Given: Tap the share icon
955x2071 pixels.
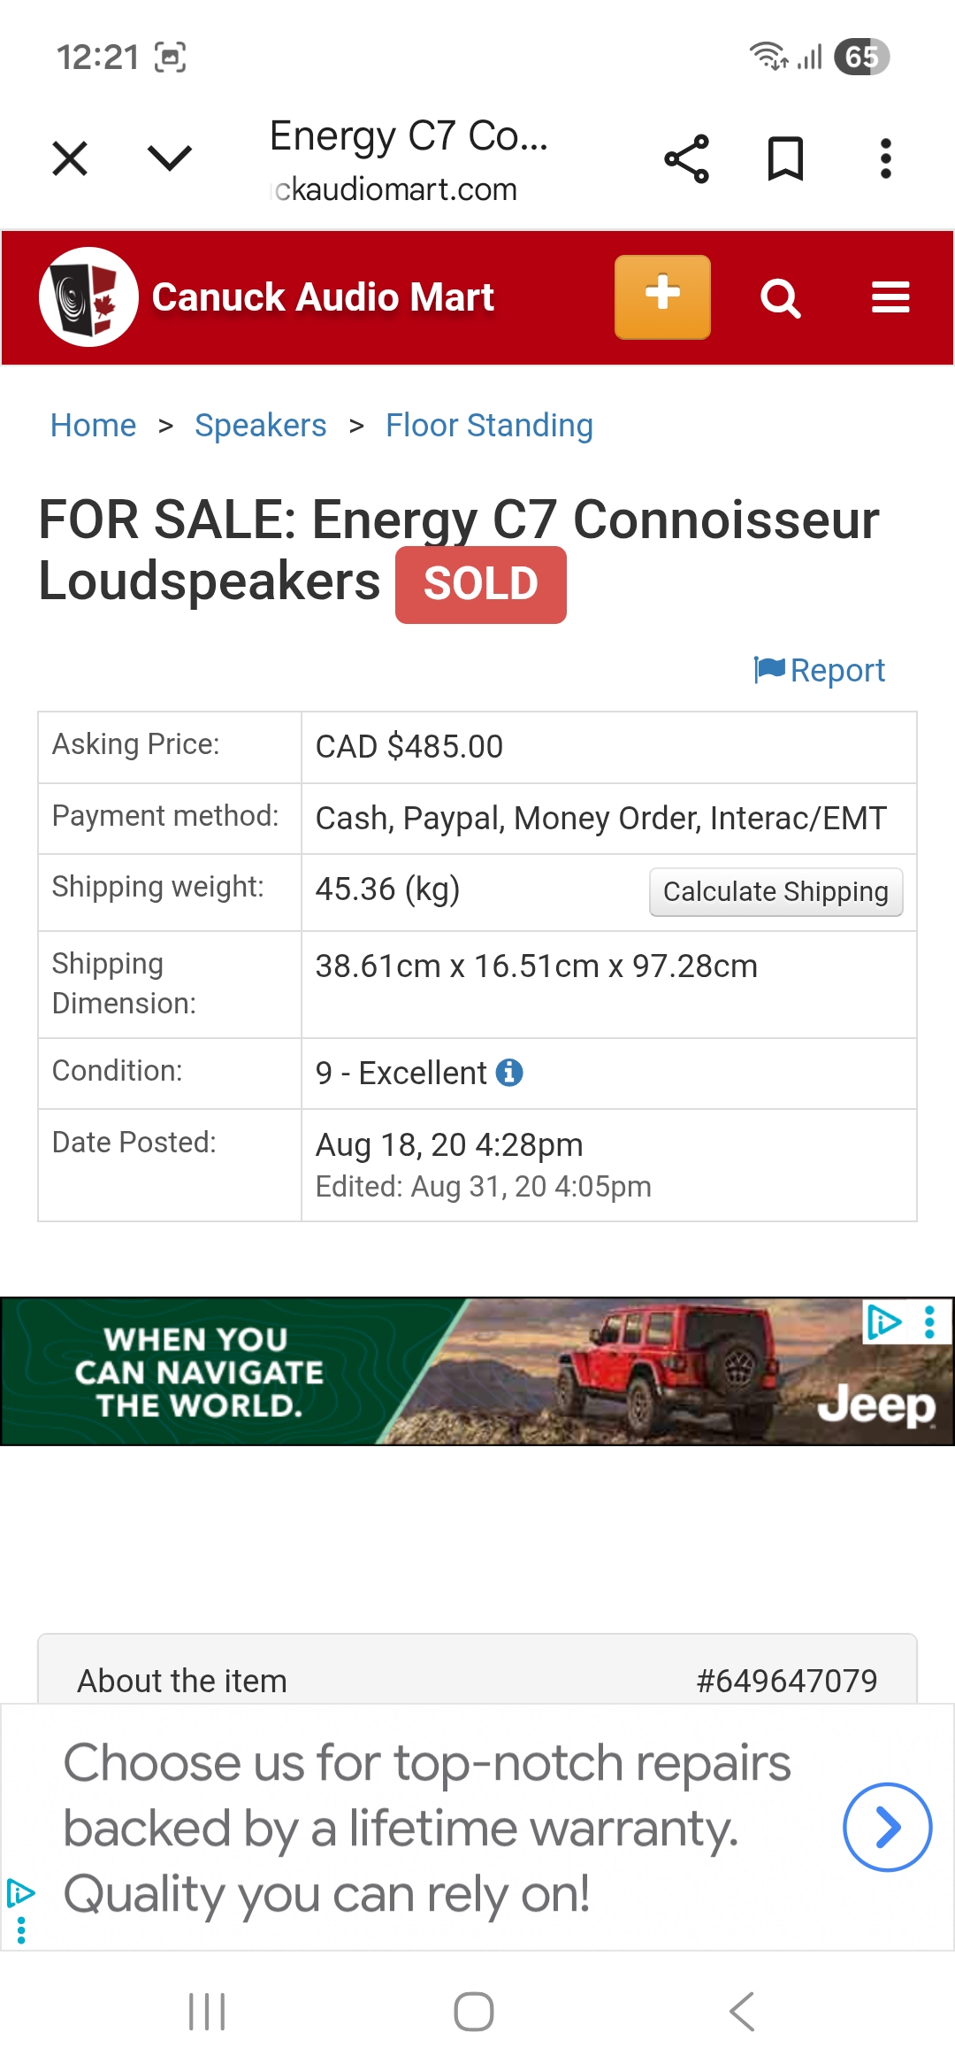Looking at the screenshot, I should (686, 159).
